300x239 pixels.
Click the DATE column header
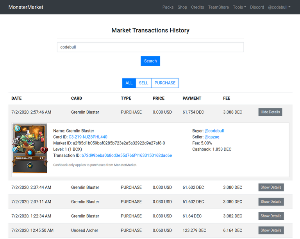[16, 98]
